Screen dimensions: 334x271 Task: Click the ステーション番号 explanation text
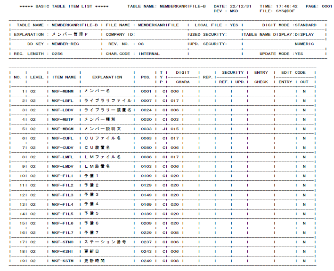point(105,242)
